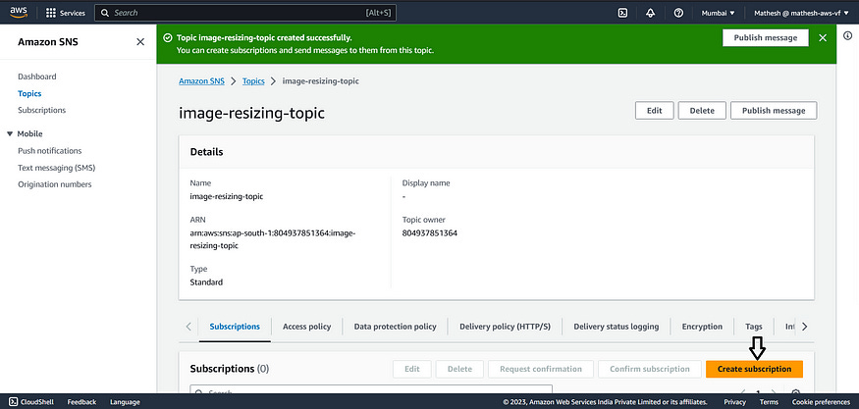Viewport: 859px width, 409px height.
Task: Open Topics in the sidebar
Action: 29,93
